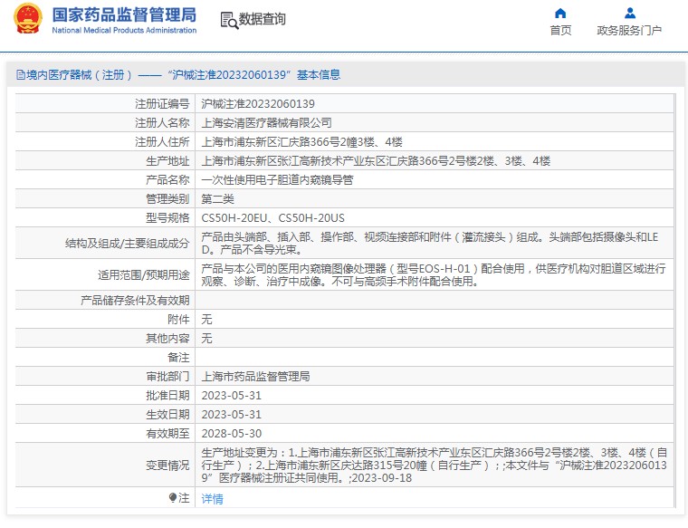Click the 注册人住所 row label

[x=162, y=142]
